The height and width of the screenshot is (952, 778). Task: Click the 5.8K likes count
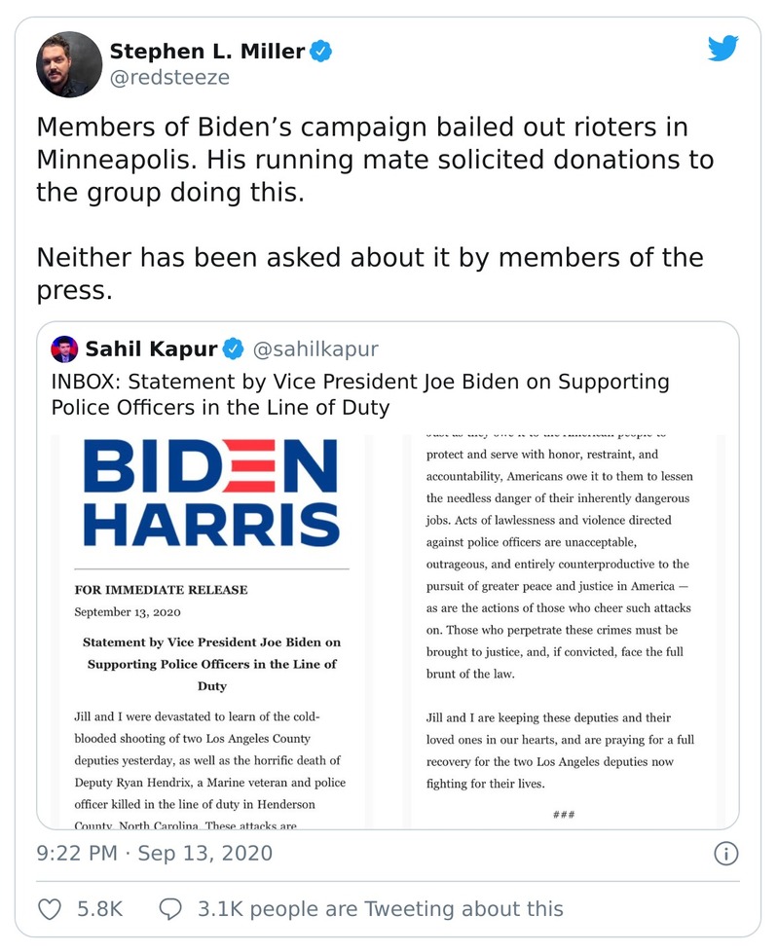[x=99, y=909]
